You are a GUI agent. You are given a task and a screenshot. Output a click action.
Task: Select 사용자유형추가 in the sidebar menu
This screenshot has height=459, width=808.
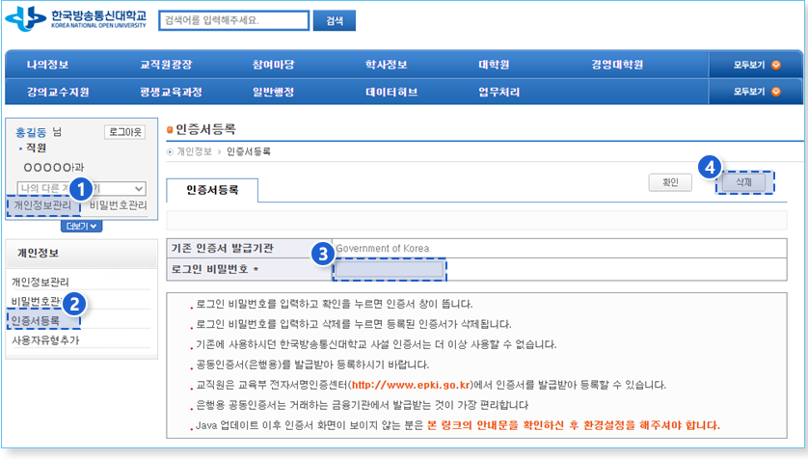[x=45, y=340]
